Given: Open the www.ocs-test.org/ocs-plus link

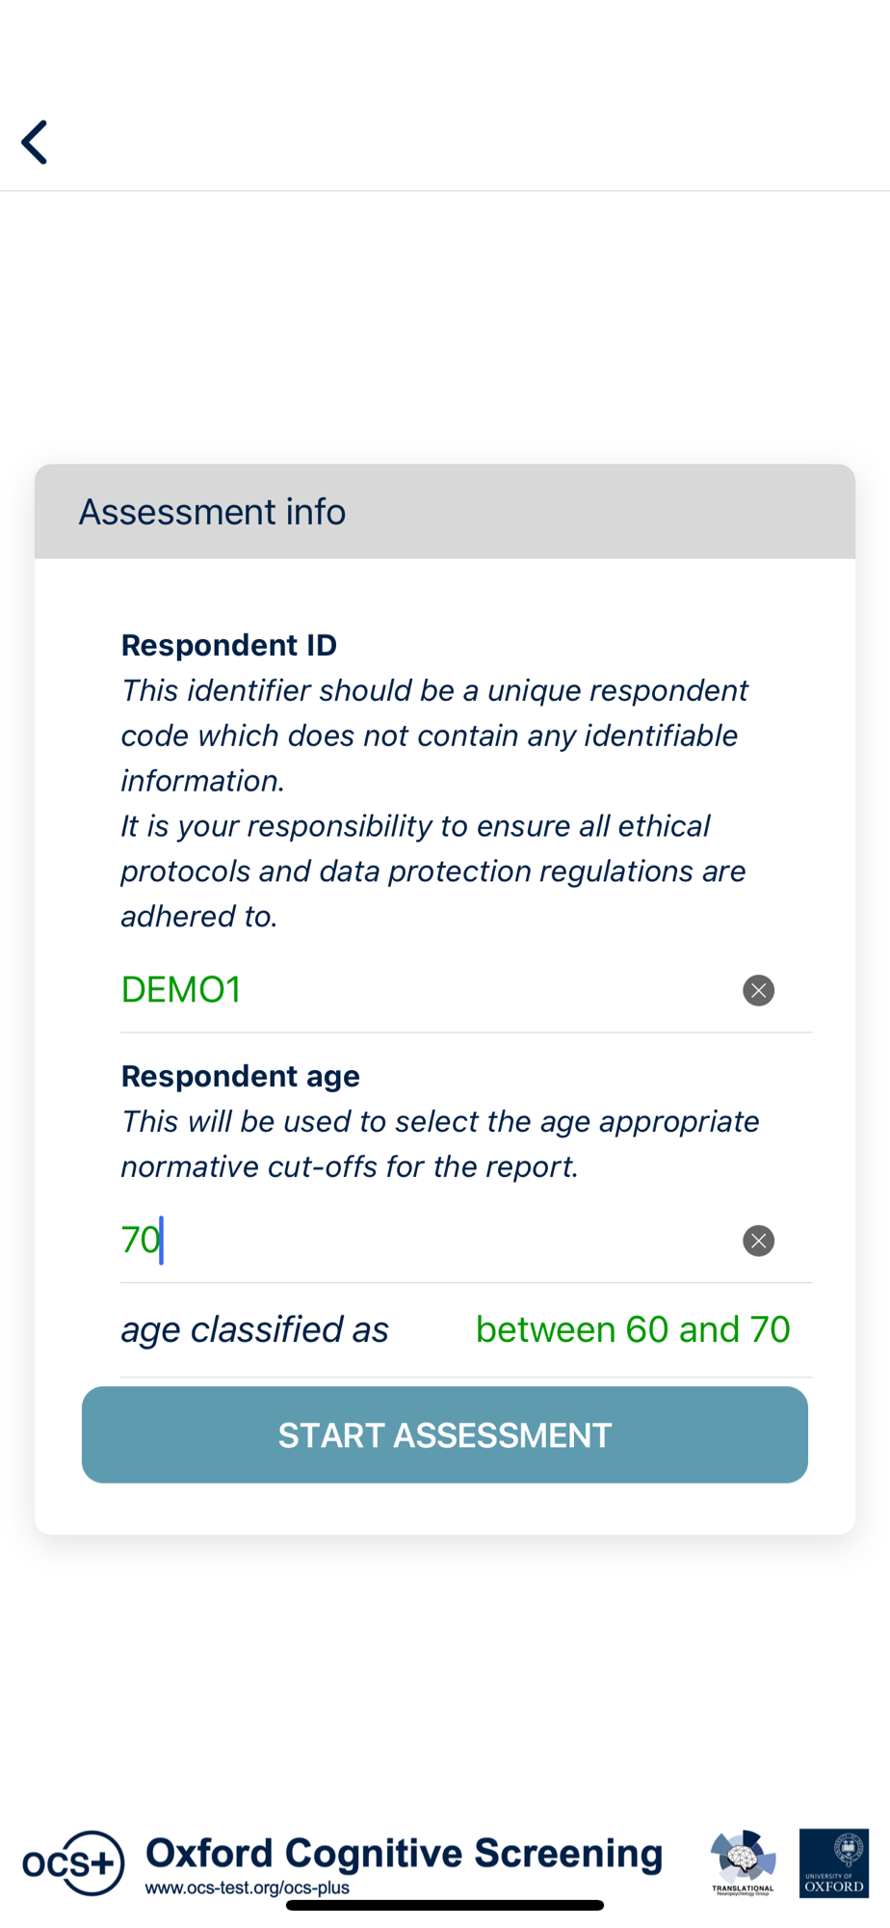Looking at the screenshot, I should pyautogui.click(x=248, y=1888).
